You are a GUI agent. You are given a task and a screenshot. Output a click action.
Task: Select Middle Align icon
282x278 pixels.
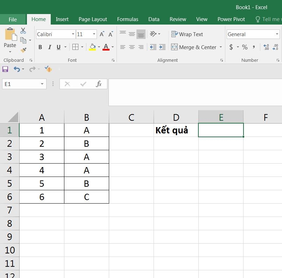tap(132, 34)
